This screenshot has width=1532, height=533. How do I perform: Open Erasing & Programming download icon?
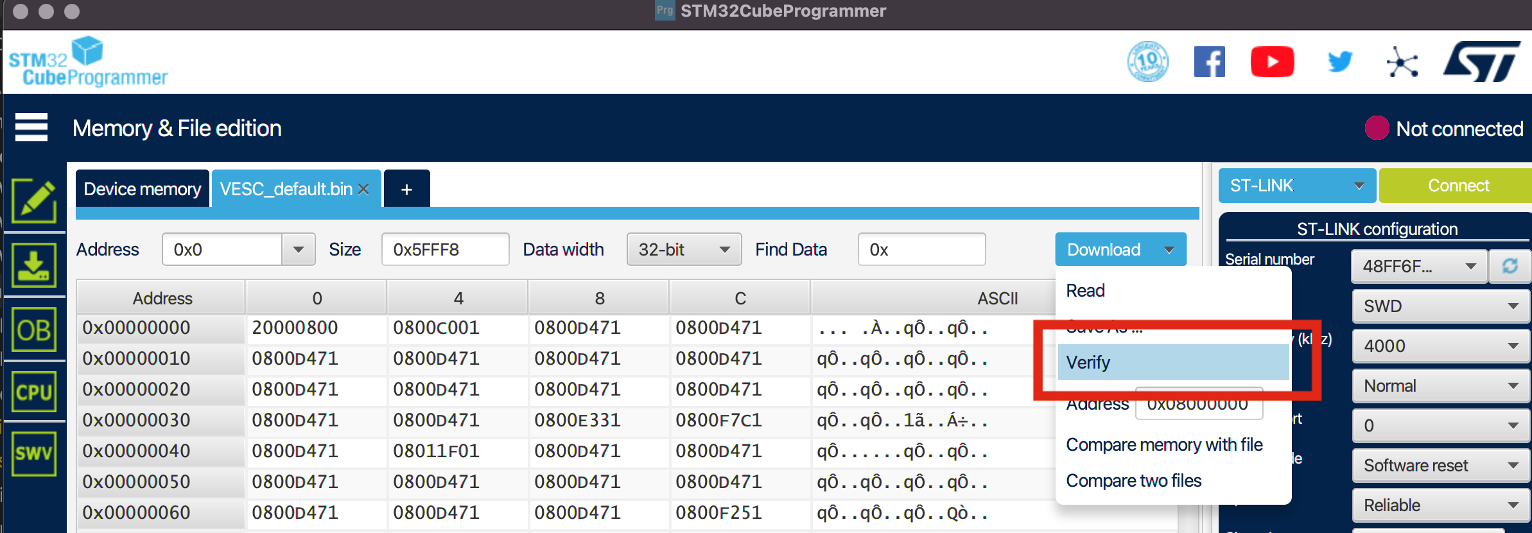click(34, 265)
